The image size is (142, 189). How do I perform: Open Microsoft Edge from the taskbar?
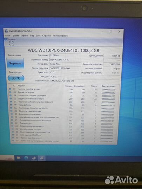26,158
